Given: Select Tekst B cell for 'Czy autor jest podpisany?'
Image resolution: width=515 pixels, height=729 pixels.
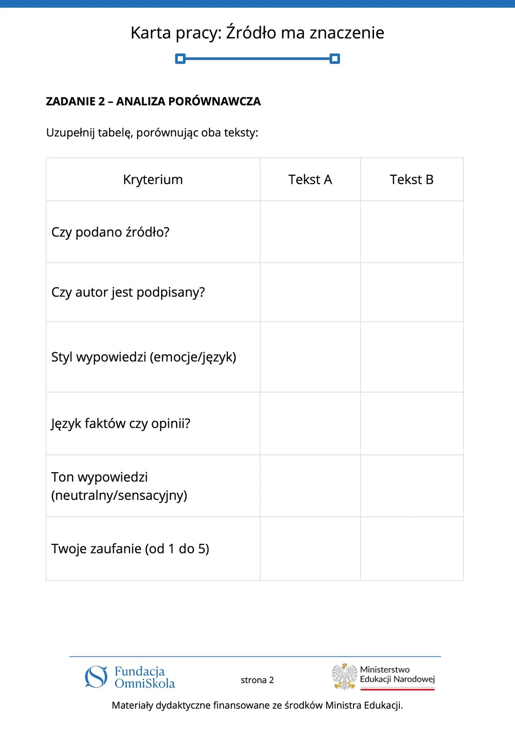Looking at the screenshot, I should (412, 292).
